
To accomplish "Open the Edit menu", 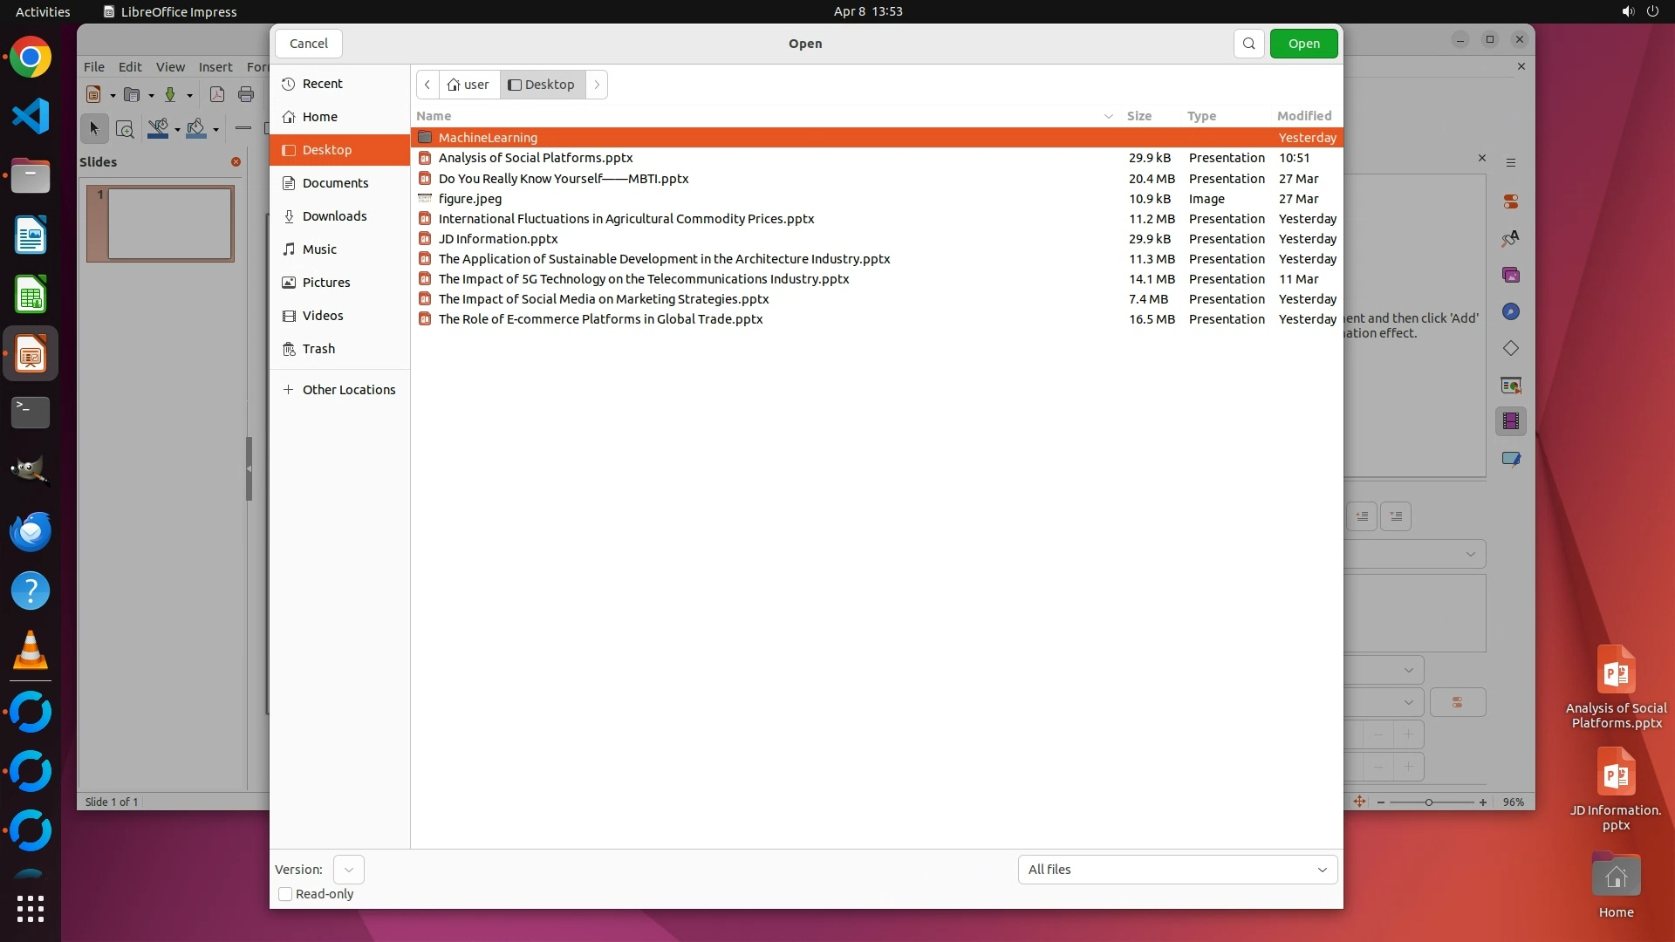I will point(130,67).
